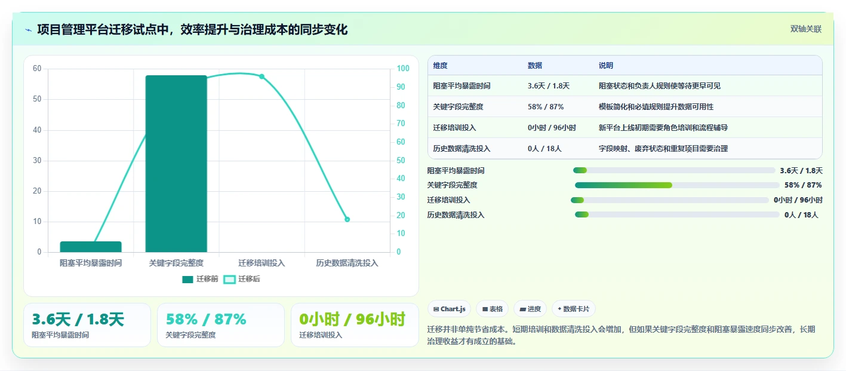Viewport: 846px width, 371px height.
Task: Click table value 3.6天 / 1.8天
Action: click(x=549, y=86)
